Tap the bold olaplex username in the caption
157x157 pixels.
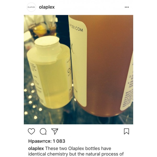coord(36,148)
